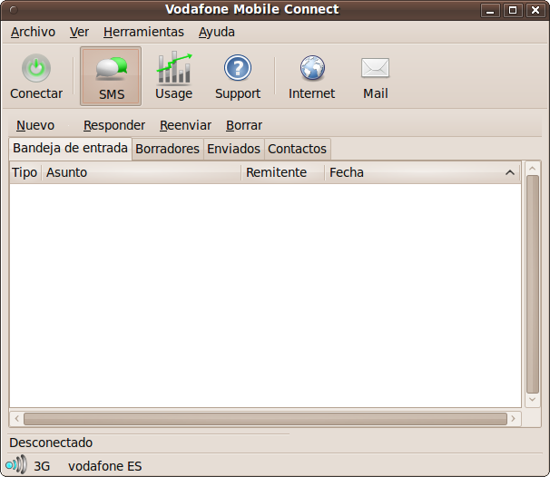This screenshot has height=477, width=550.
Task: Click the Conectar power icon
Action: click(36, 69)
